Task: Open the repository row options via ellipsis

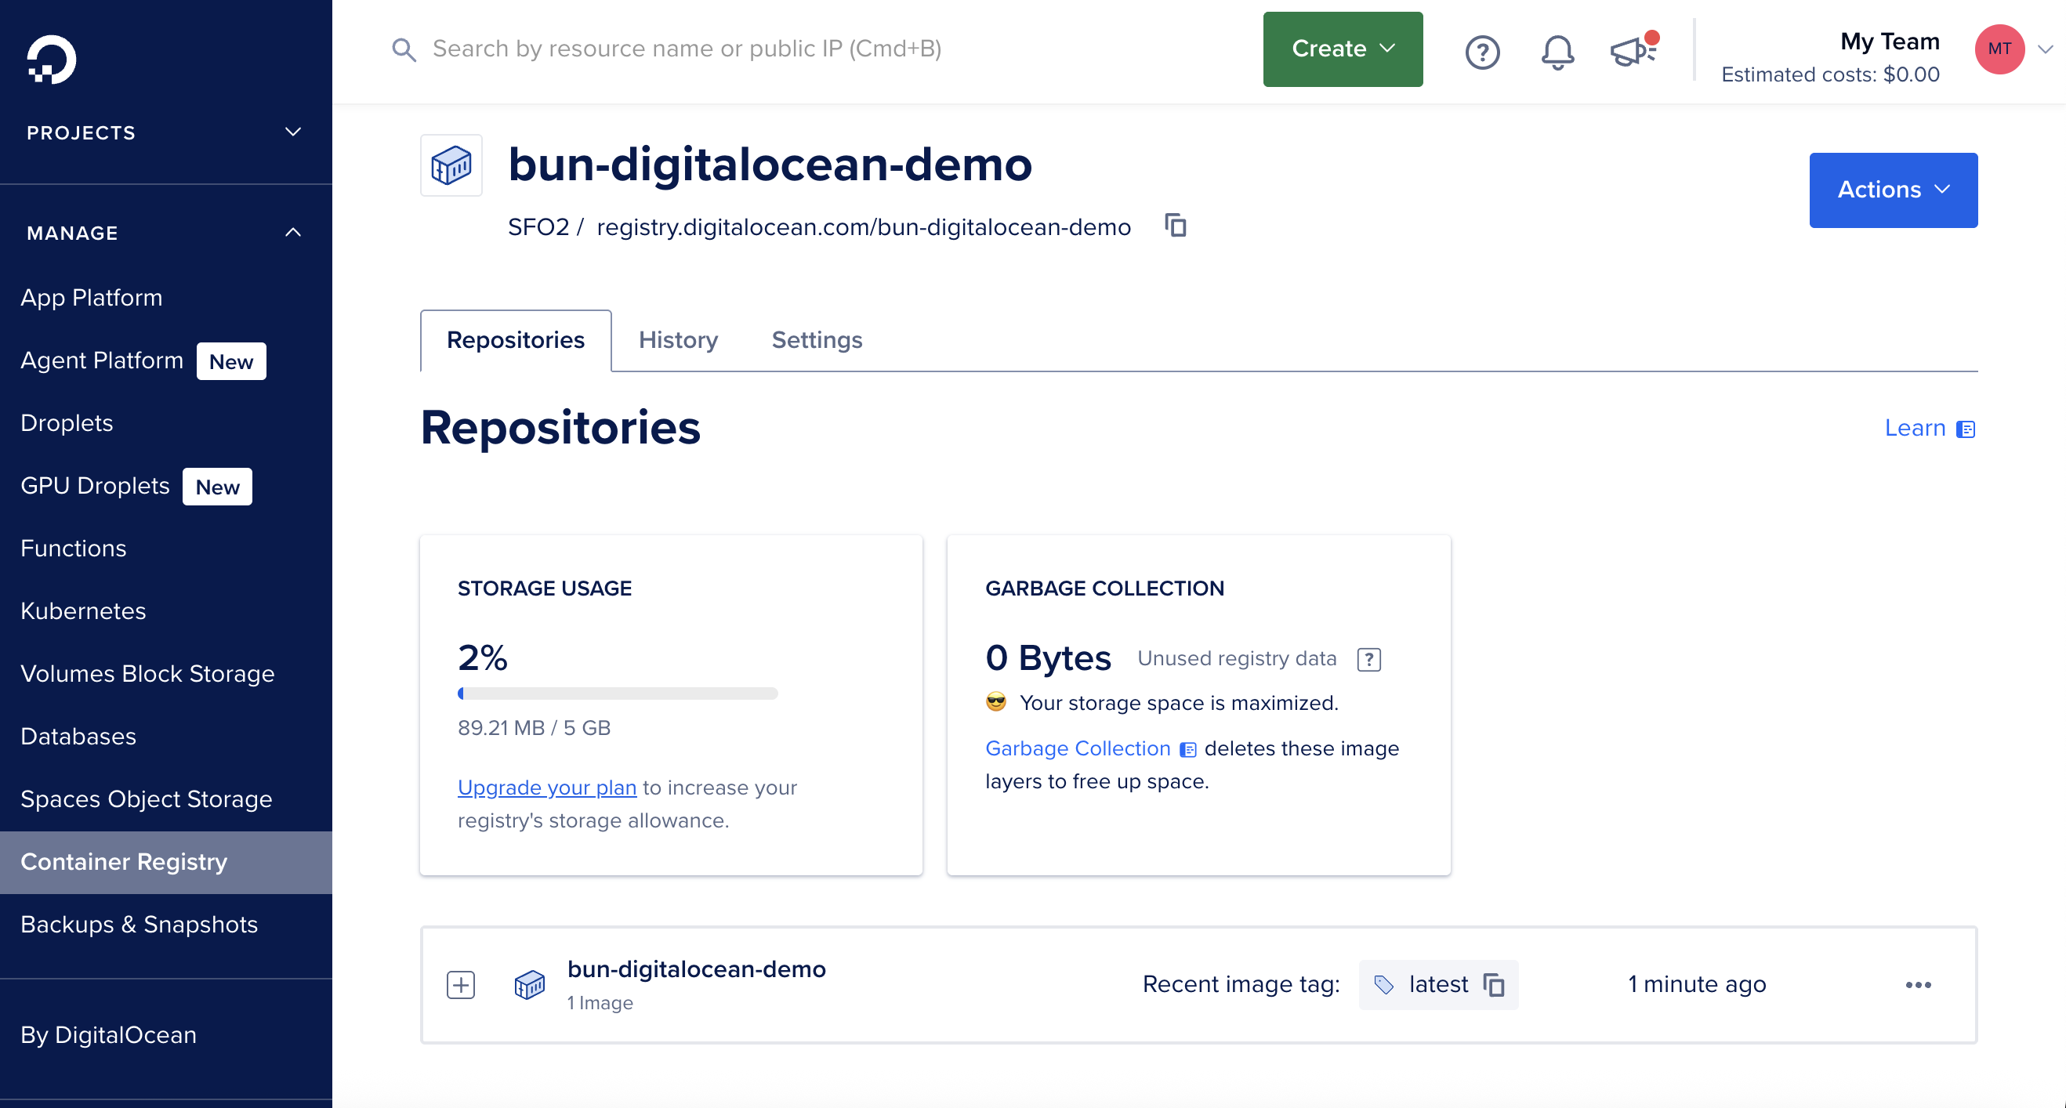Action: click(x=1919, y=985)
